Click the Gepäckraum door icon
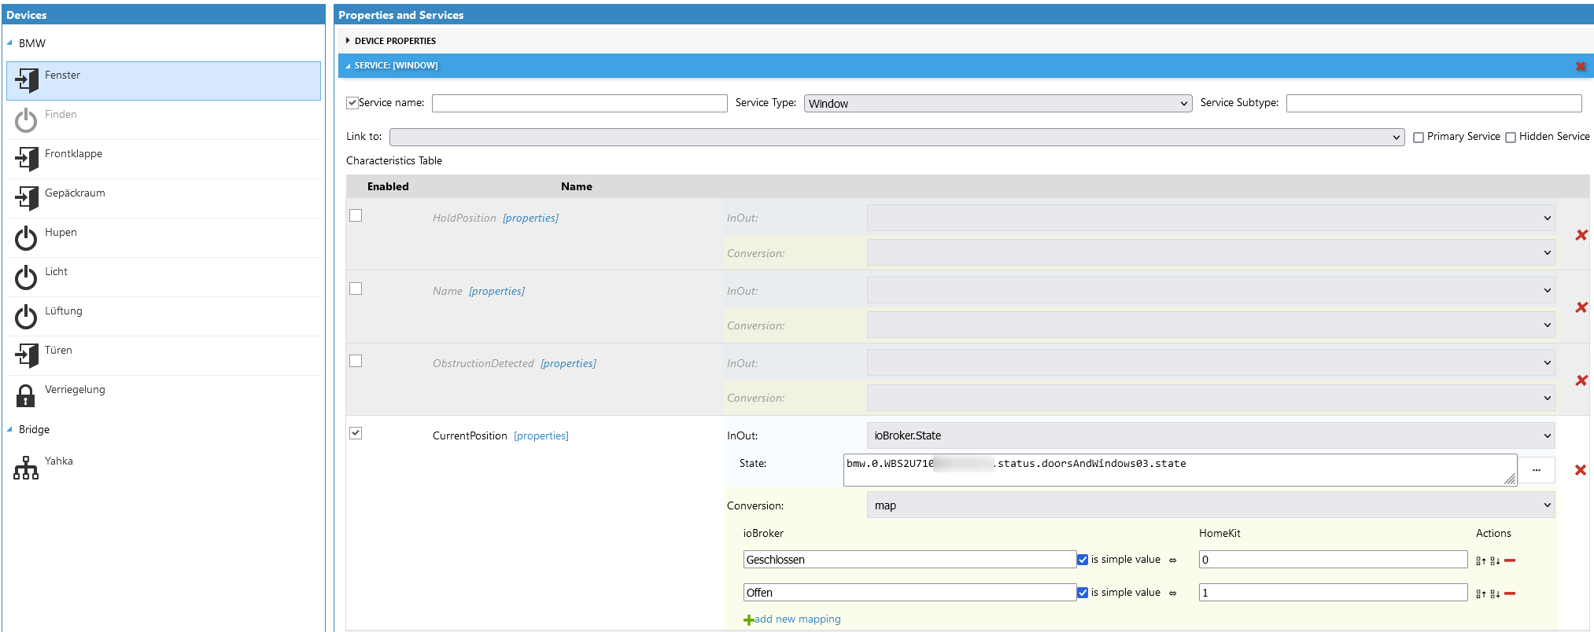Image resolution: width=1594 pixels, height=632 pixels. click(x=27, y=198)
